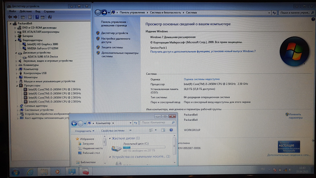The width and height of the screenshot is (316, 178).
Task: Click change view icon in Компьютер window
Action: pos(151,130)
